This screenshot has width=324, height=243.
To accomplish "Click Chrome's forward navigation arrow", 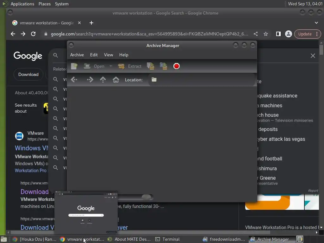I will point(23,34).
